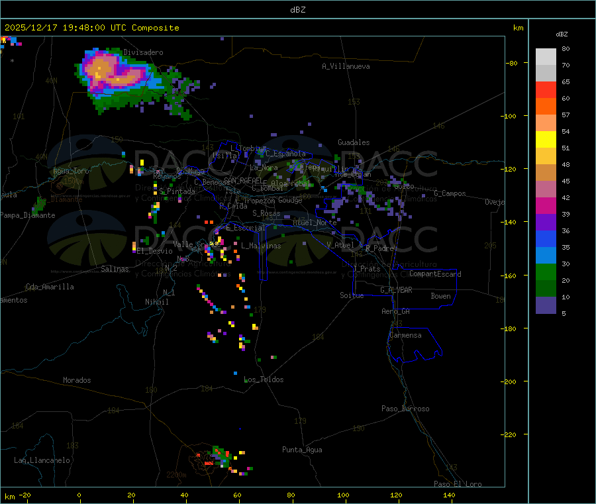This screenshot has height=504, width=596.
Task: Click the 'Atuel_Norte' map label
Action: tap(315, 223)
